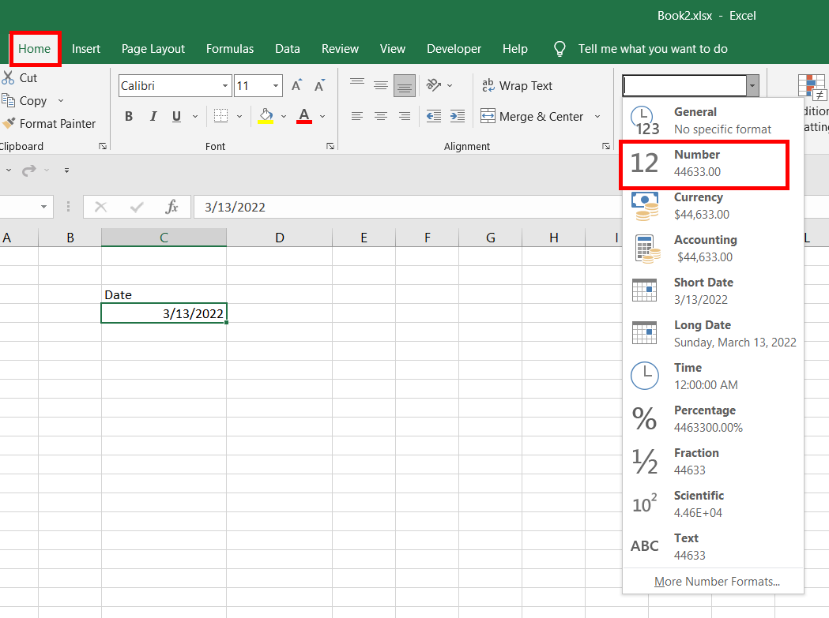Screen dimensions: 829x618
Task: Open the font size dropdown
Action: (276, 86)
